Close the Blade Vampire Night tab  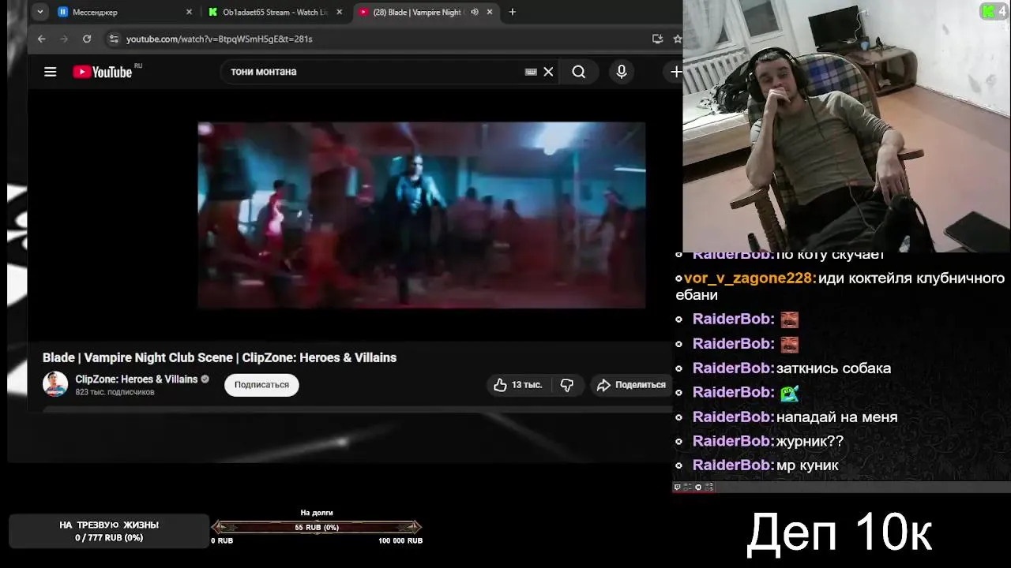click(490, 12)
